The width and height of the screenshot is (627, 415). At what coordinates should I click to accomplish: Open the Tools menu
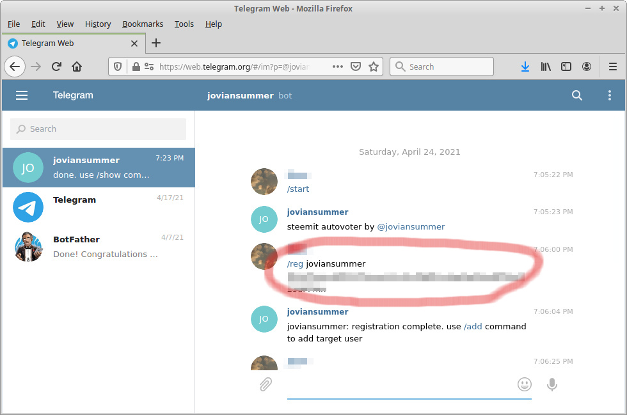pyautogui.click(x=184, y=24)
